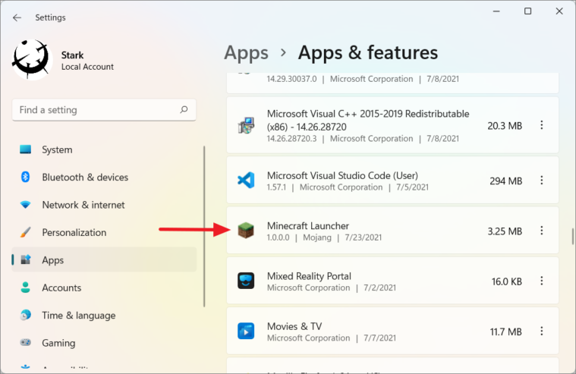The height and width of the screenshot is (374, 576).
Task: Open options menu for Visual C++ Redistributable (x86)
Action: 541,125
